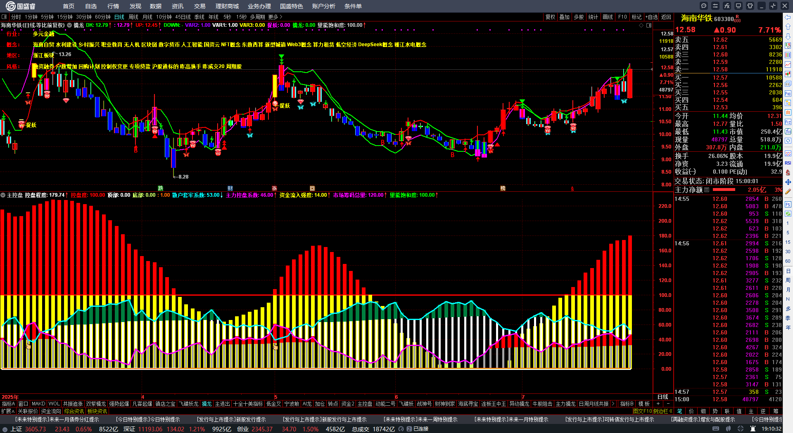
Task: Click the blue up arrow sidebar icon
Action: pyautogui.click(x=788, y=26)
